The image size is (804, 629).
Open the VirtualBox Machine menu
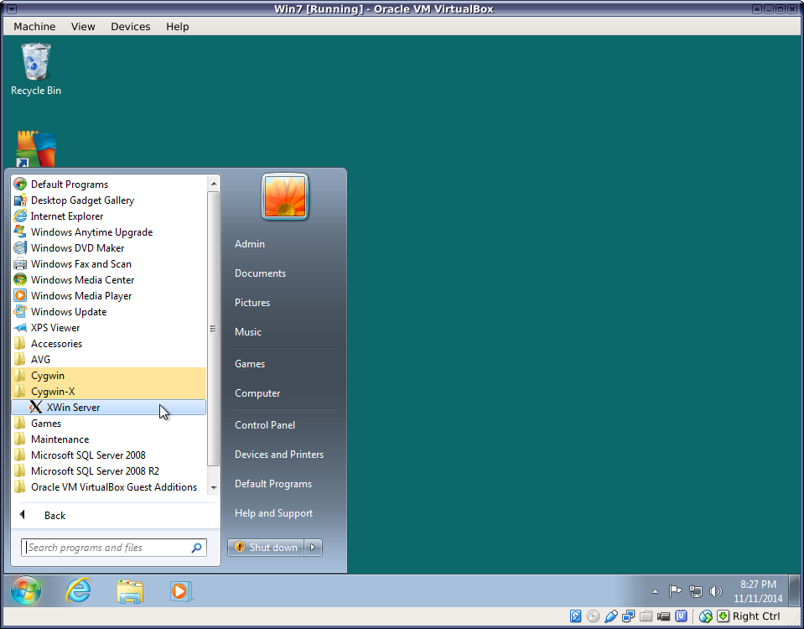coord(34,27)
